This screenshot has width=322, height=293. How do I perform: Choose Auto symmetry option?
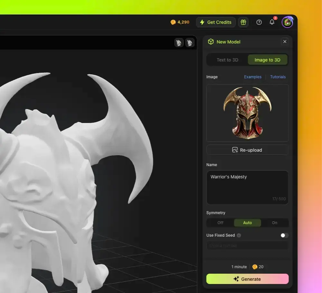point(247,223)
